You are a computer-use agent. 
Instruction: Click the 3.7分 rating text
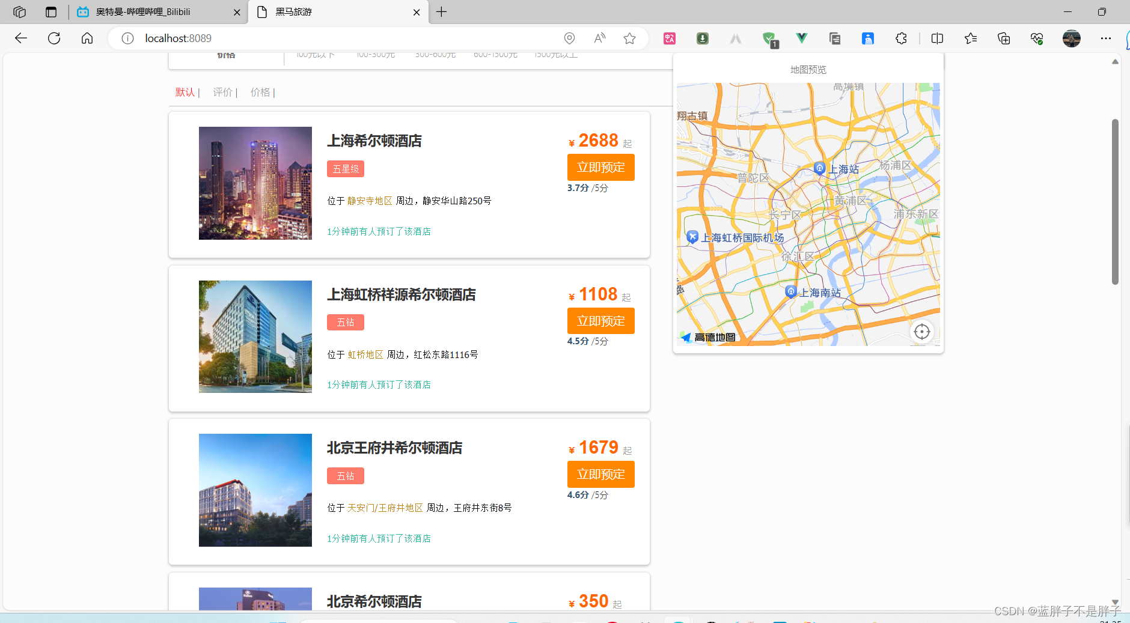pyautogui.click(x=578, y=188)
